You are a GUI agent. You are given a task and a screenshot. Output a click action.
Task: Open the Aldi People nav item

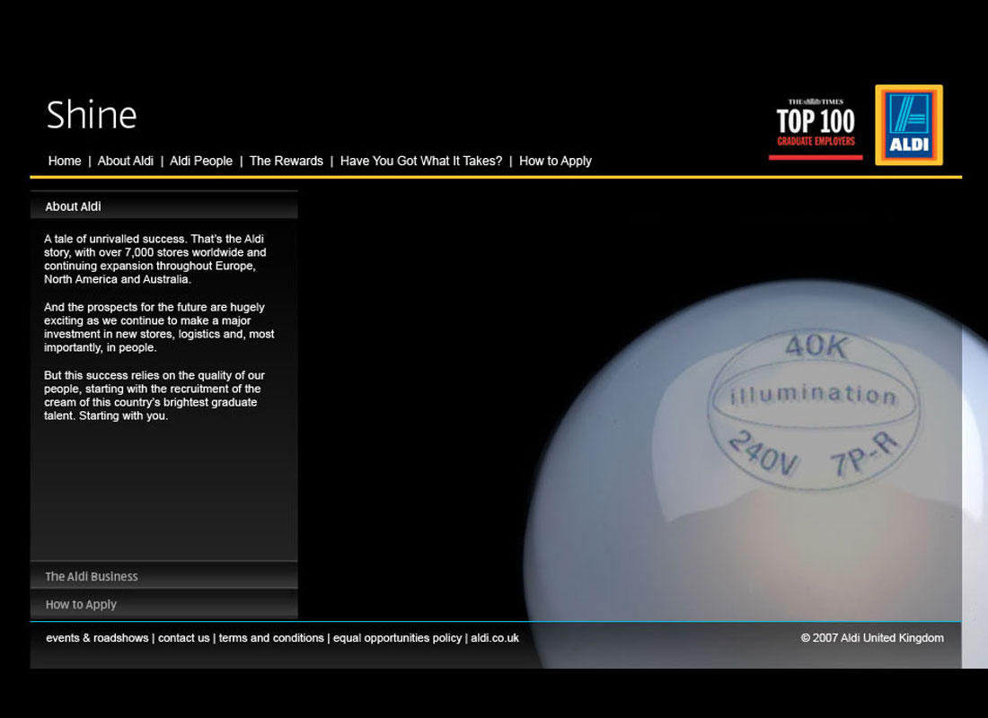tap(201, 162)
